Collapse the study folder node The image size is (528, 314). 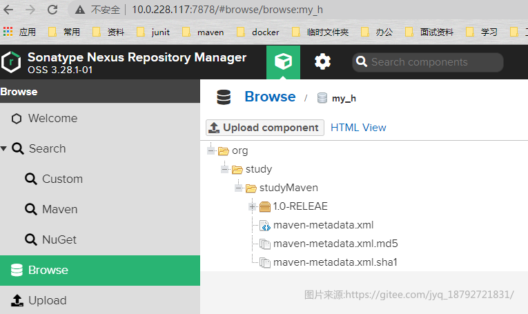pos(225,169)
